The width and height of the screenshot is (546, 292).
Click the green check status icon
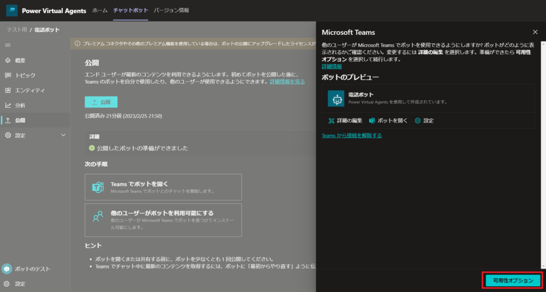pos(92,148)
